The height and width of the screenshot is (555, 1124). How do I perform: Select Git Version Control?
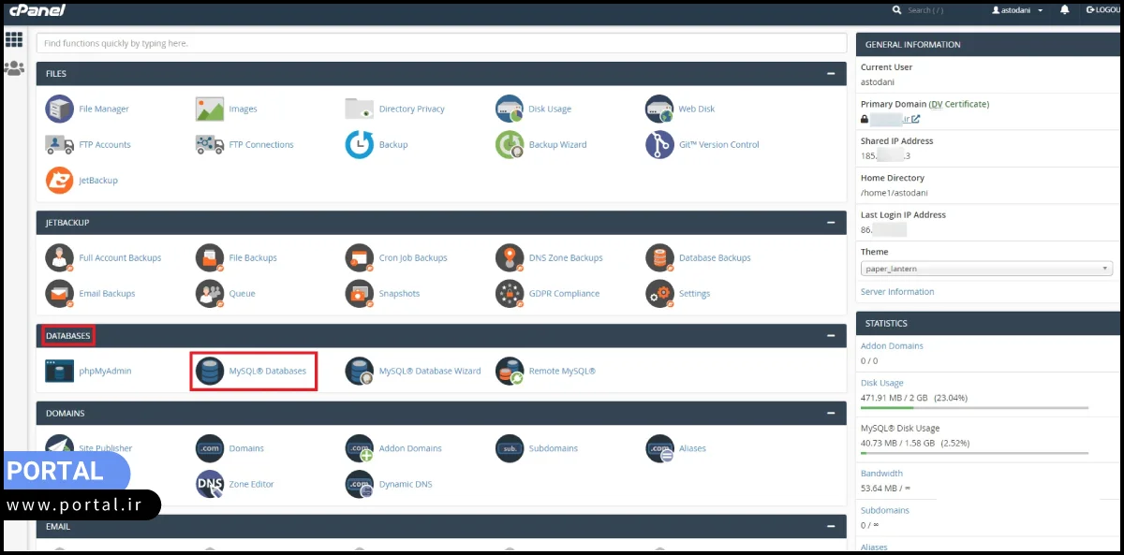click(718, 145)
